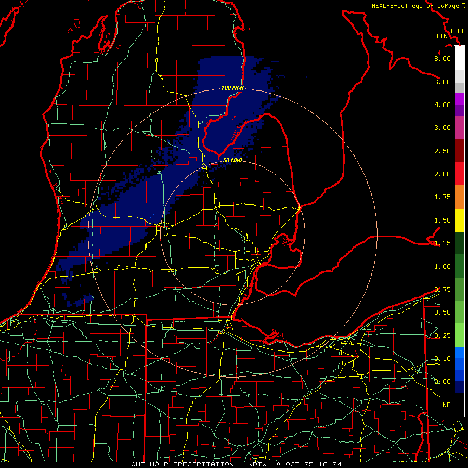Click the ND legend label
The height and width of the screenshot is (468, 468).
click(447, 405)
